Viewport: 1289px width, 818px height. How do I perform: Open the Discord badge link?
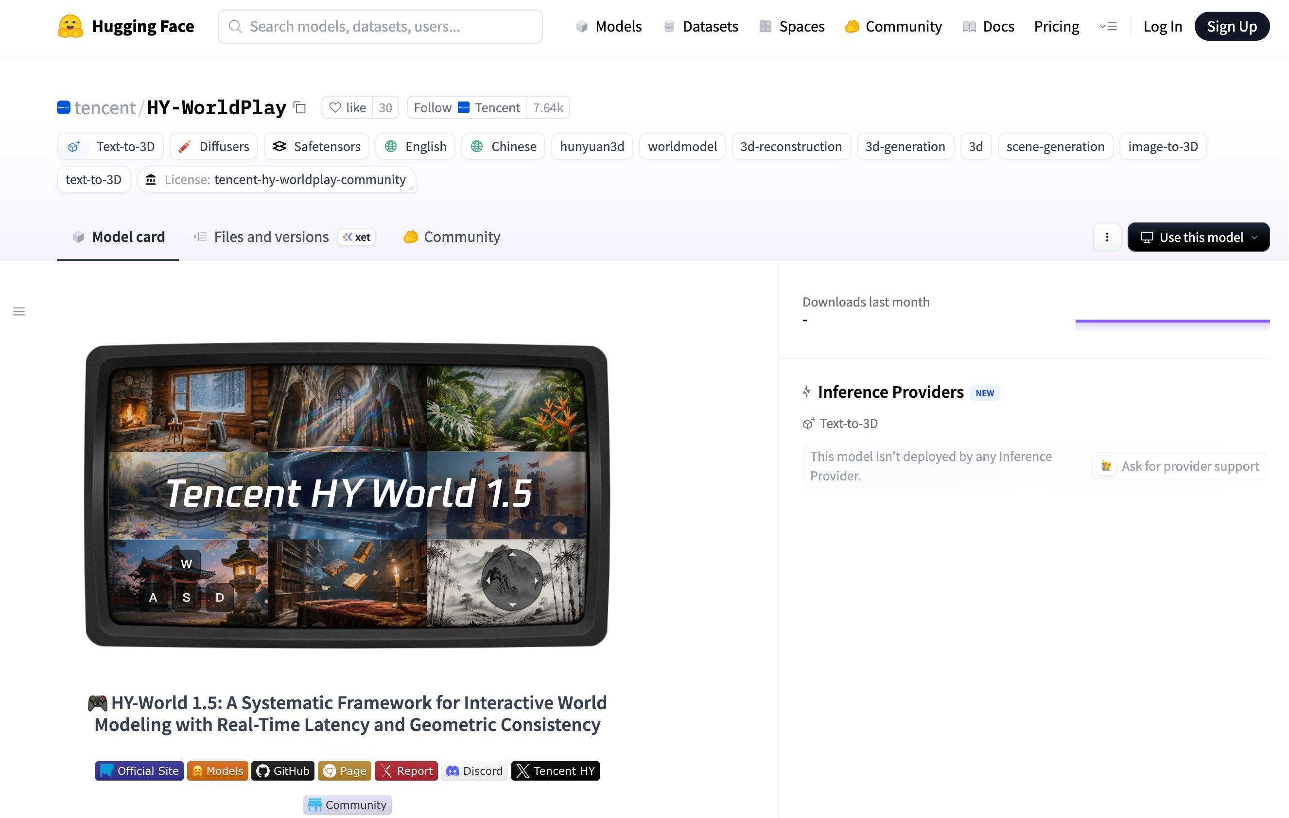474,771
